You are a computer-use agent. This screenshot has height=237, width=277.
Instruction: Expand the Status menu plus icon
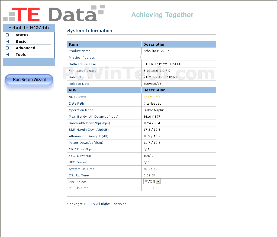click(x=7, y=35)
